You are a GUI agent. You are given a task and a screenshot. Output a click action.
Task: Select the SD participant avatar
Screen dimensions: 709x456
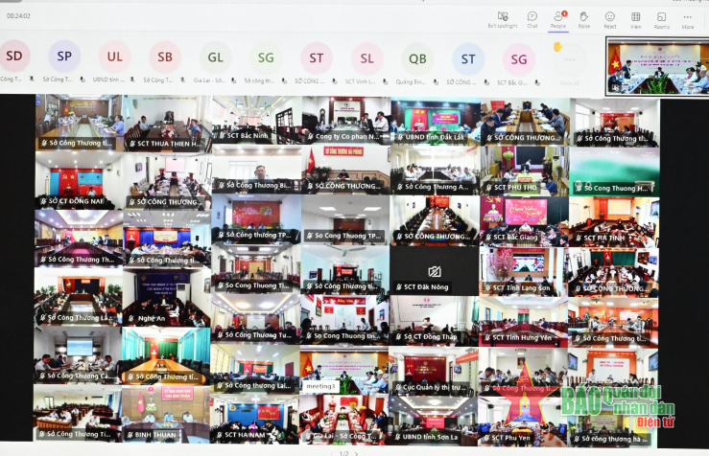tap(14, 57)
